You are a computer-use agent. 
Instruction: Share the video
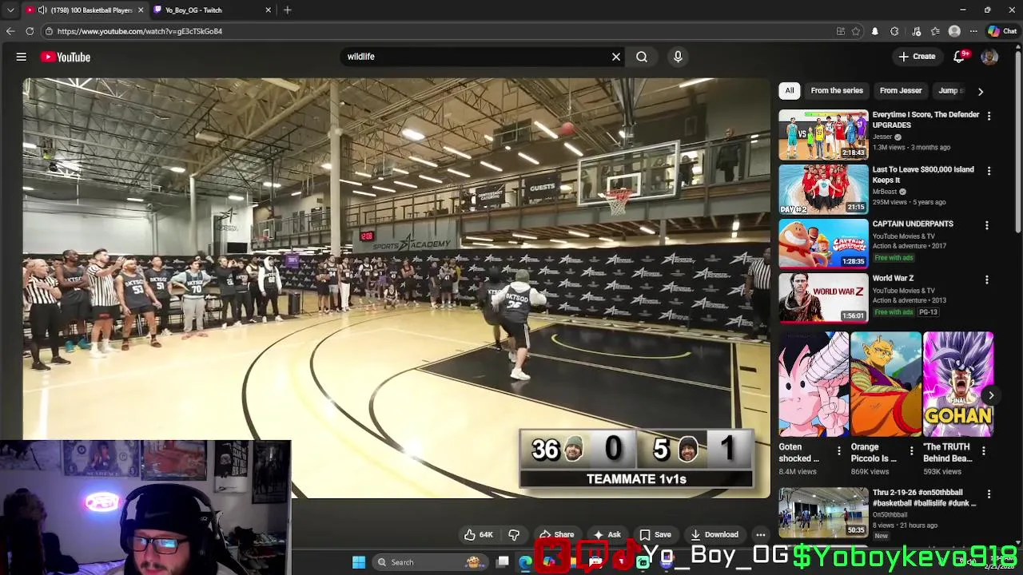coord(556,535)
